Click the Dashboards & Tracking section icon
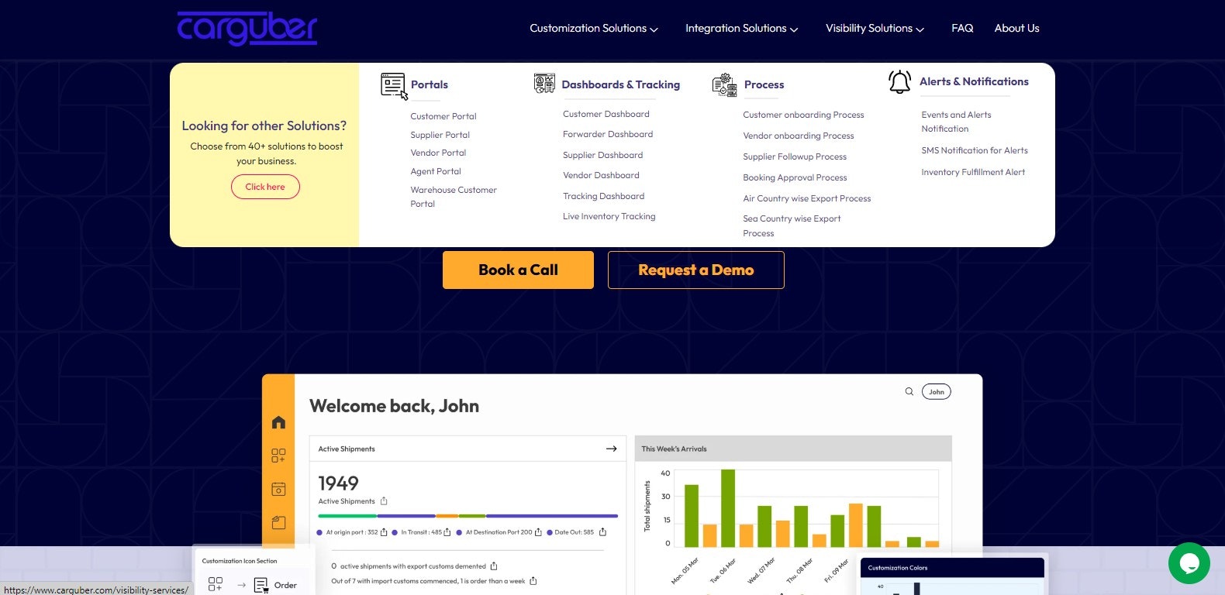1225x595 pixels. [x=544, y=83]
